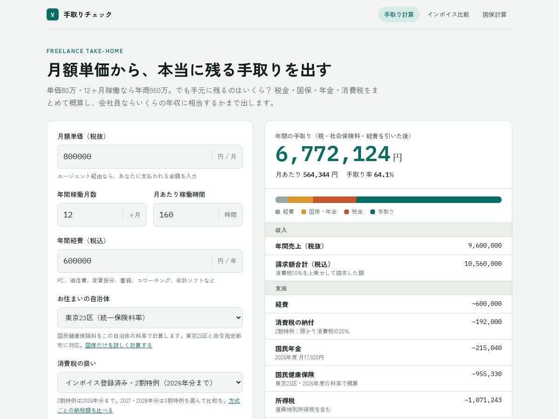Click the 請求額合計 value 10,560,000
This screenshot has height=419, width=559.
pyautogui.click(x=483, y=264)
